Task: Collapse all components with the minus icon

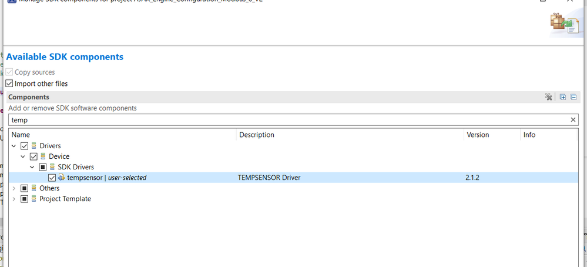Action: (573, 97)
